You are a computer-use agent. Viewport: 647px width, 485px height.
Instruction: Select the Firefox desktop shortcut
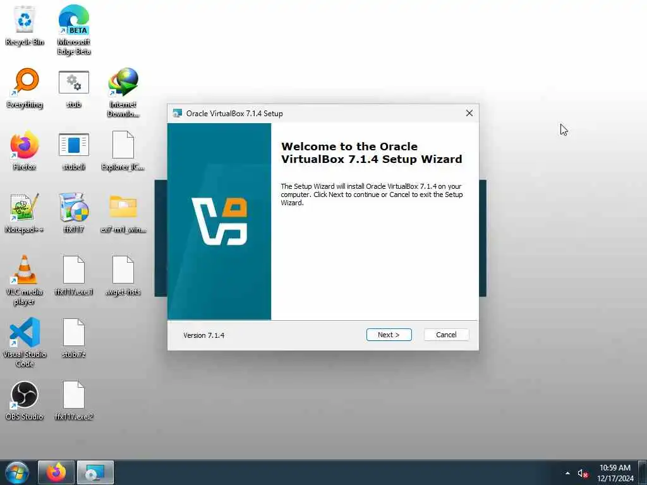[x=25, y=150]
